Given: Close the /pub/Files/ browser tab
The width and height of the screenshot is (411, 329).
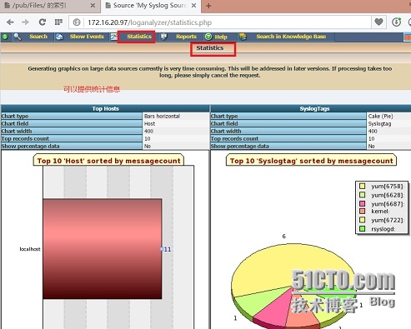Looking at the screenshot, I should coord(93,6).
